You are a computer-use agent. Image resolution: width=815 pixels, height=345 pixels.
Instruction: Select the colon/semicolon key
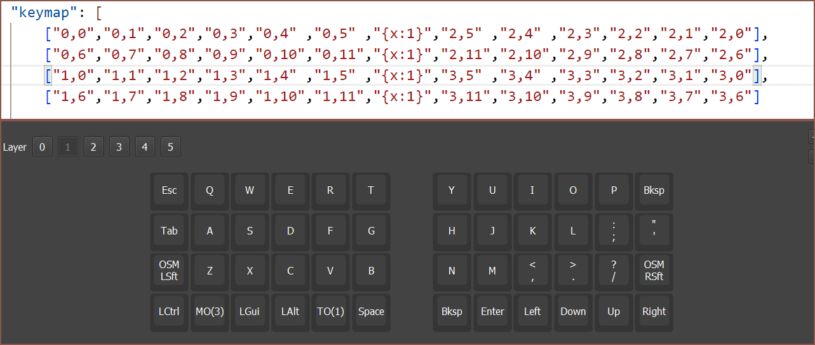coord(614,231)
